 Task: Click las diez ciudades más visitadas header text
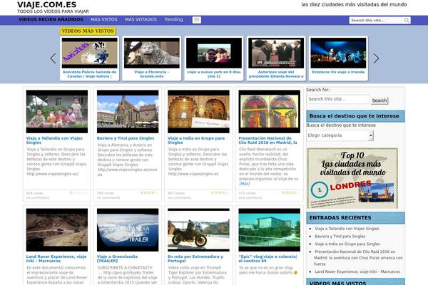click(x=354, y=4)
